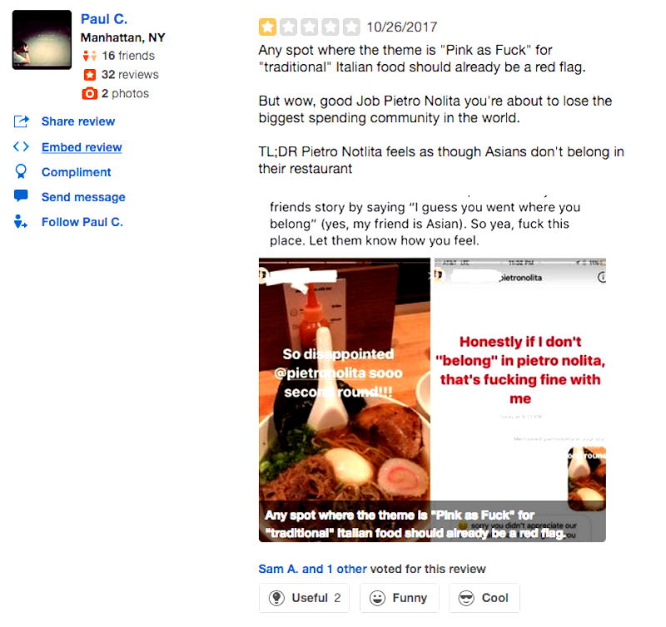The width and height of the screenshot is (666, 627).
Task: Open the ramen bowl review photo
Action: pos(345,400)
